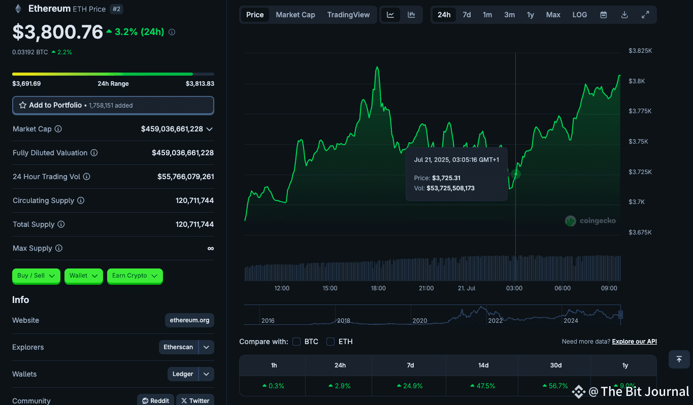Viewport: 693px width, 405px height.
Task: Click the $3,800.76 price text
Action: tap(58, 32)
